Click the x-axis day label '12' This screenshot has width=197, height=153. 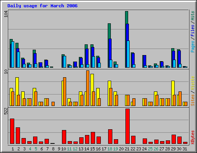(75, 149)
